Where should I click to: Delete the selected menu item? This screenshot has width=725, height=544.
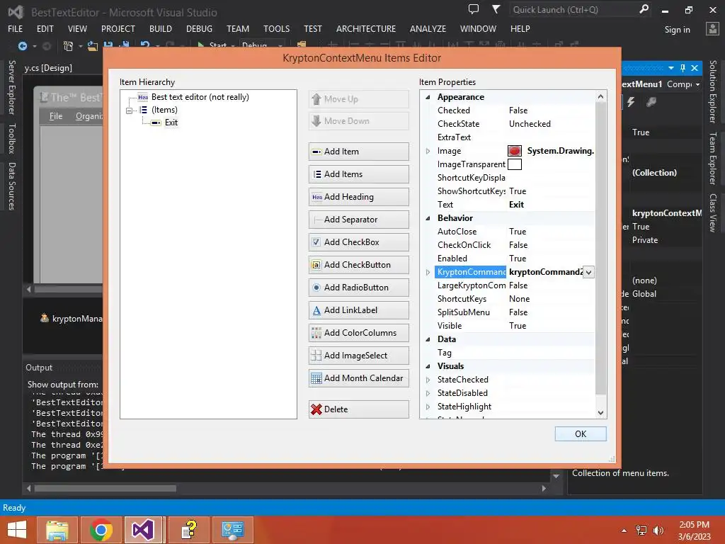tap(358, 409)
